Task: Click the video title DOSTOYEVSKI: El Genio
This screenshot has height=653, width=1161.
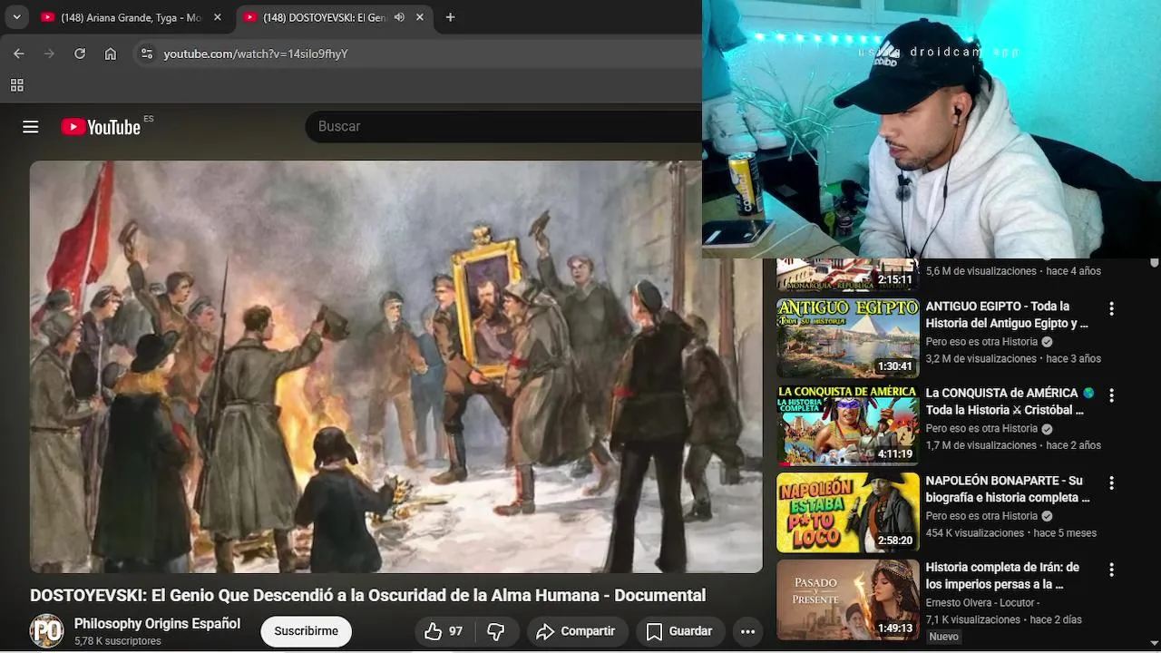Action: point(367,596)
